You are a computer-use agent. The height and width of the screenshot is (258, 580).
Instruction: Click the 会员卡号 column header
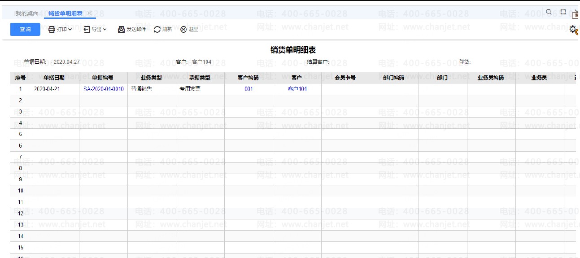(x=345, y=78)
